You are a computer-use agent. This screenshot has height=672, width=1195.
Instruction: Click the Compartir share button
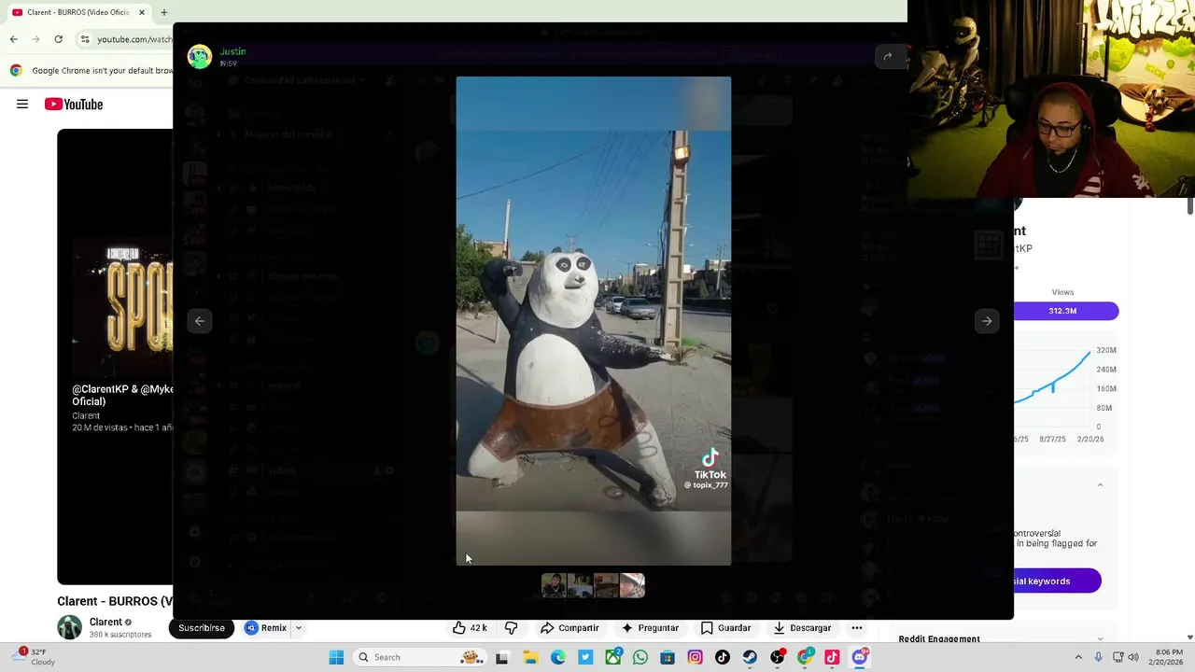pyautogui.click(x=569, y=628)
